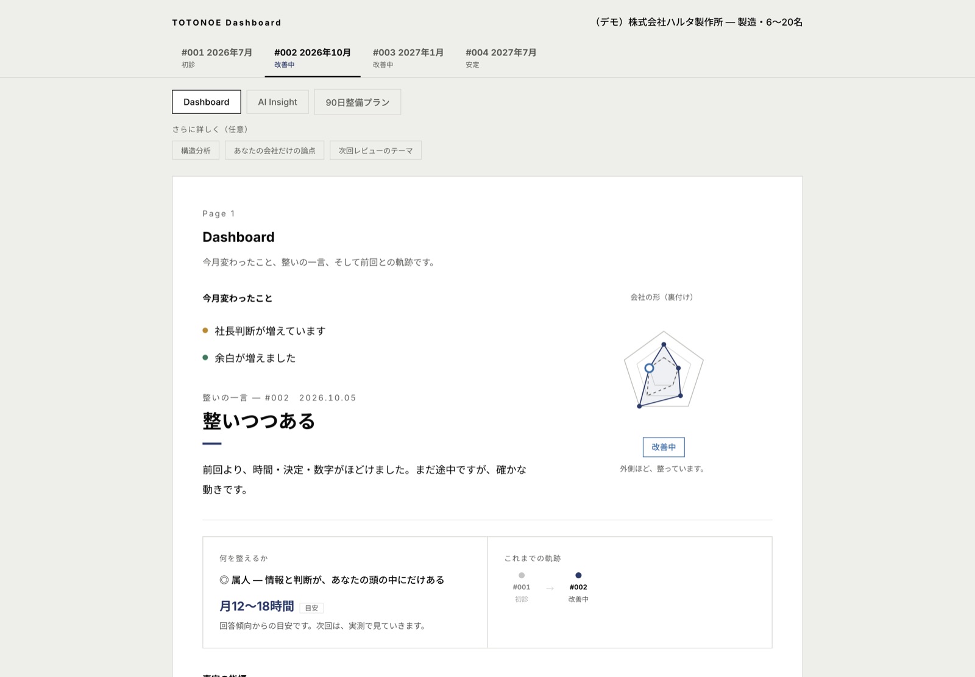The width and height of the screenshot is (975, 677).
Task: Click the 余白が増えました item
Action: coord(255,358)
